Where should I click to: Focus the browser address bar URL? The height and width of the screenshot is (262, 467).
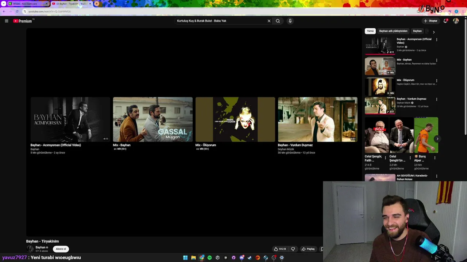[50, 11]
